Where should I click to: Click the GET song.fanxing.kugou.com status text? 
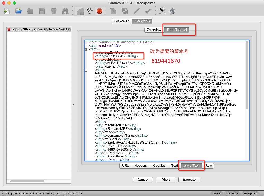(x=42, y=194)
